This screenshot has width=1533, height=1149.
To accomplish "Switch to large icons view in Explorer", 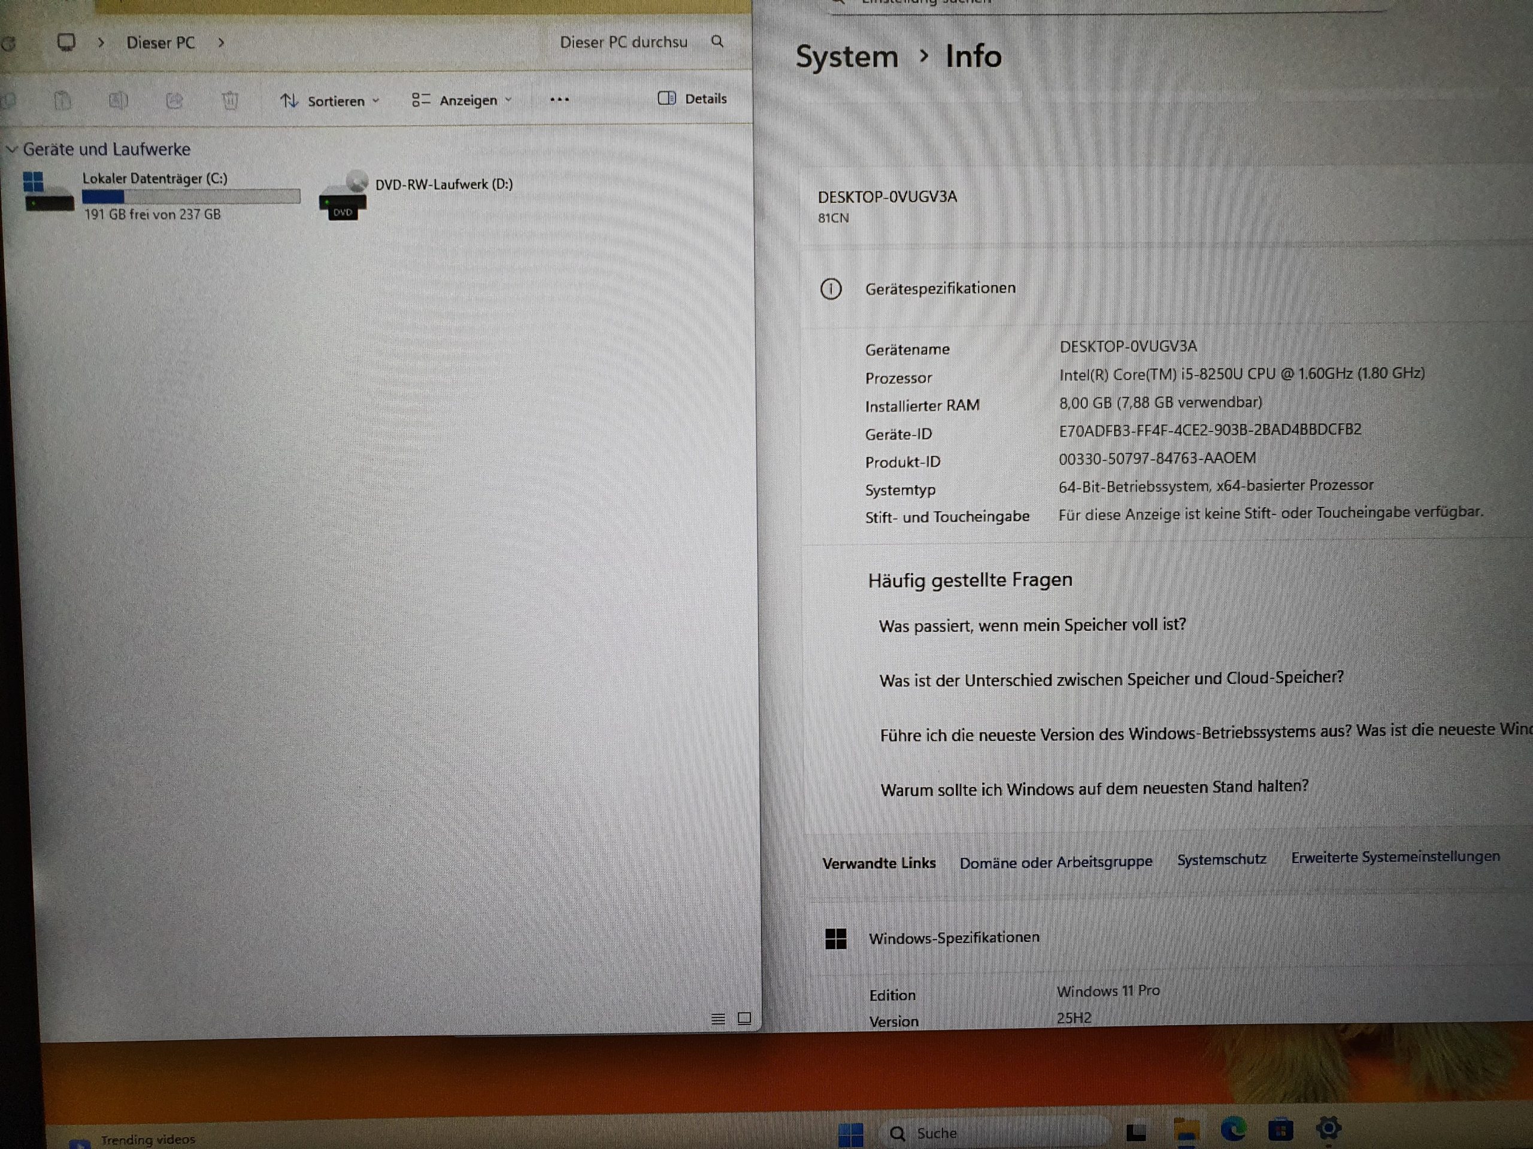I will point(744,1018).
